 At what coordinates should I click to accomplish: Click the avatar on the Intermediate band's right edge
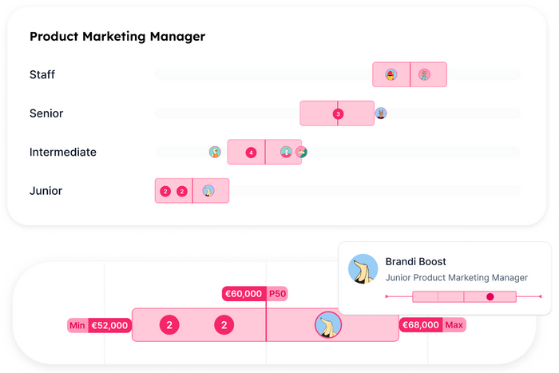click(302, 152)
